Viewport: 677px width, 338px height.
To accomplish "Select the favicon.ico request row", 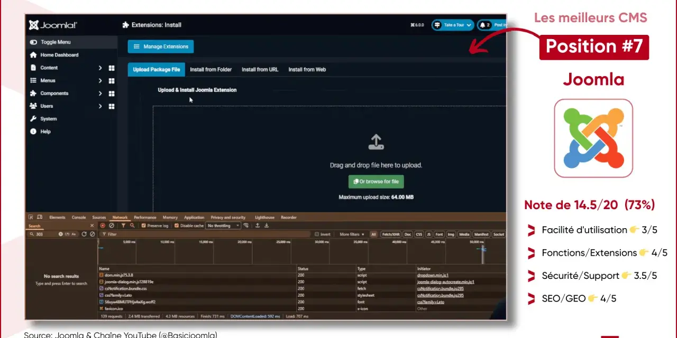I will (302, 308).
